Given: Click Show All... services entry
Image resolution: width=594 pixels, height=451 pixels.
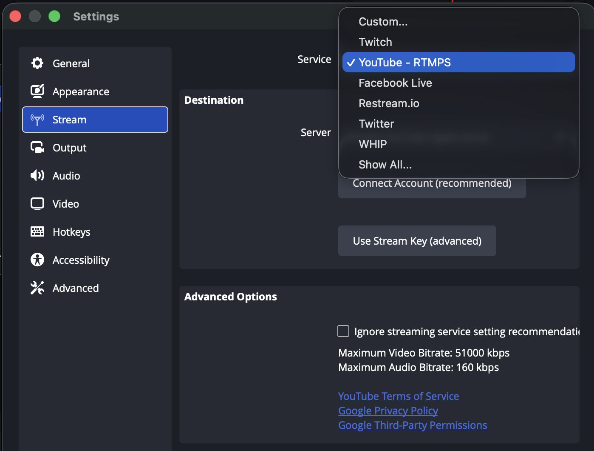Looking at the screenshot, I should tap(458, 165).
